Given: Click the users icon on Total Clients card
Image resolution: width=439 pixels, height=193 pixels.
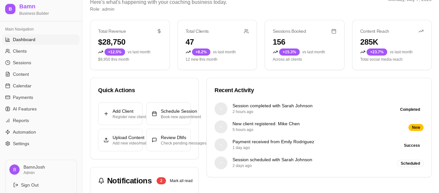Looking at the screenshot, I should pyautogui.click(x=246, y=31).
